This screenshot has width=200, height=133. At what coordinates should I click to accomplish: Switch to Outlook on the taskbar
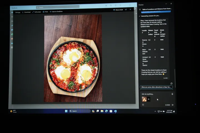116,111
